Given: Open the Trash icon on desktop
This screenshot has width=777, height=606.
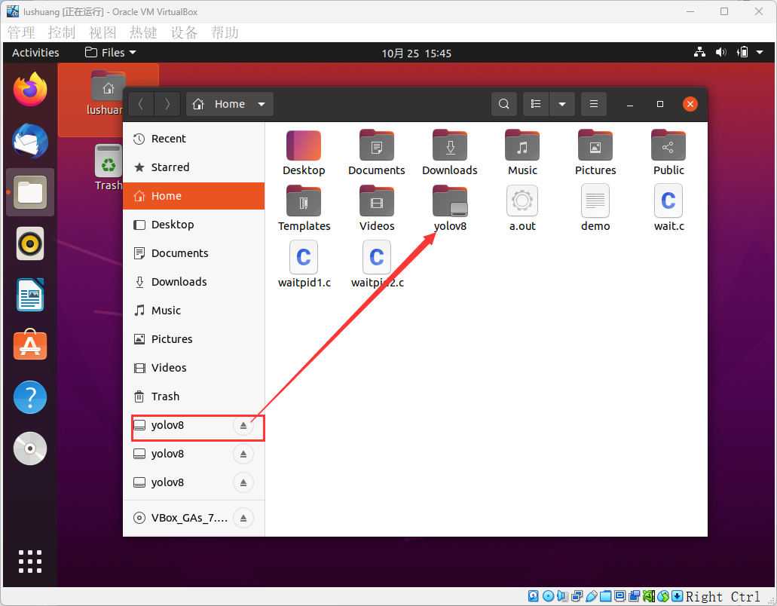Looking at the screenshot, I should [x=109, y=167].
